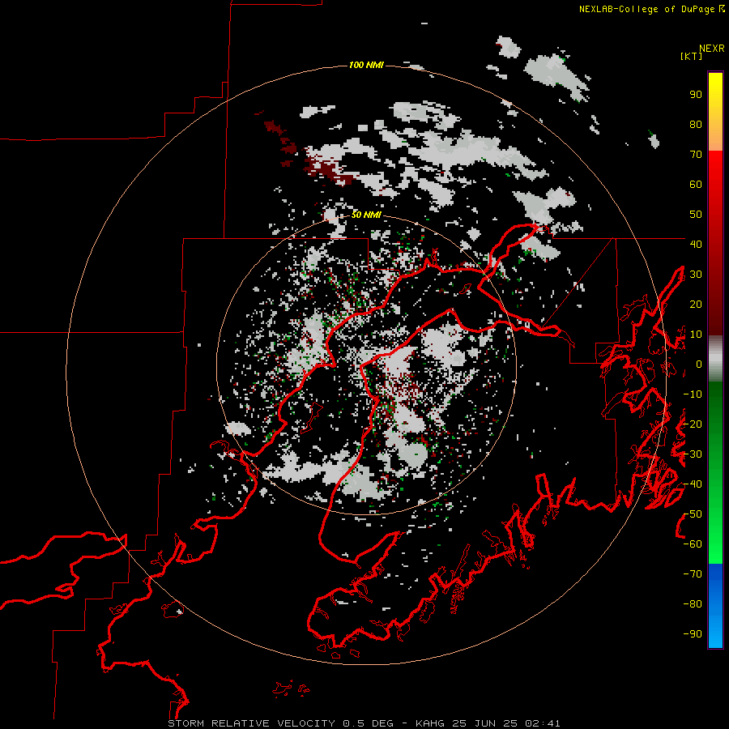
Task: Click the -40 value on the velocity scale
Action: coord(693,484)
